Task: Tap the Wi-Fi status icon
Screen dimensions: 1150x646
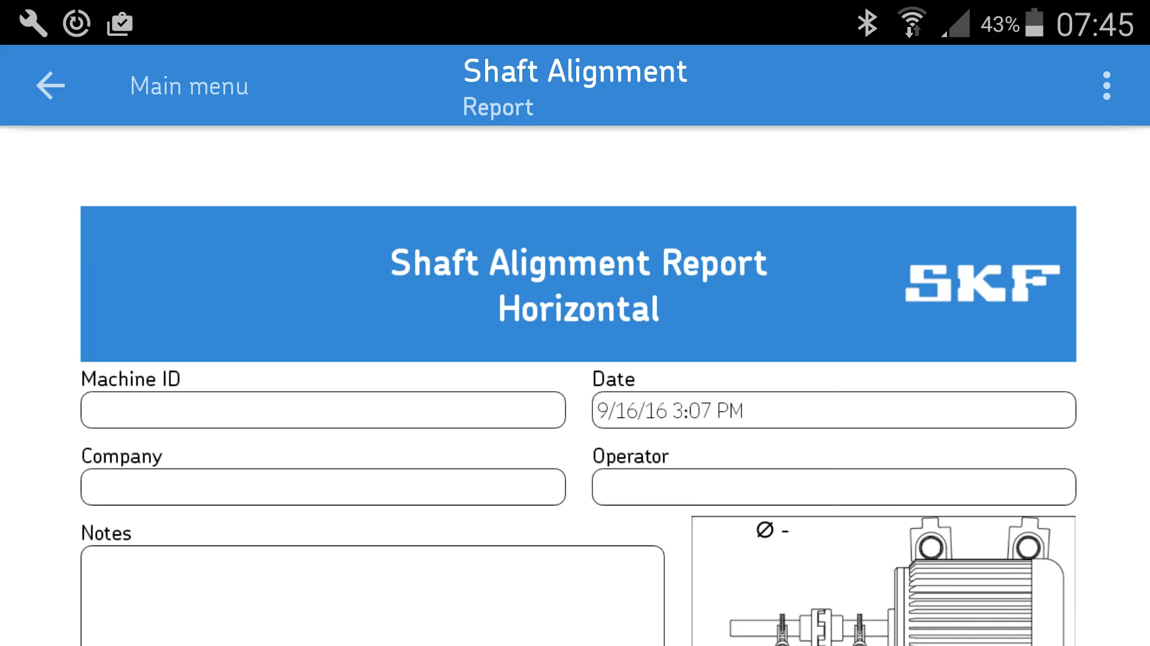Action: tap(912, 24)
